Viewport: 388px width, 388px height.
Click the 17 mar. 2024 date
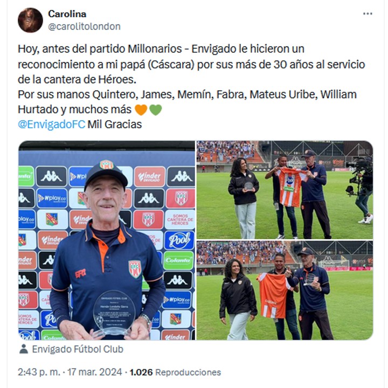(x=95, y=372)
